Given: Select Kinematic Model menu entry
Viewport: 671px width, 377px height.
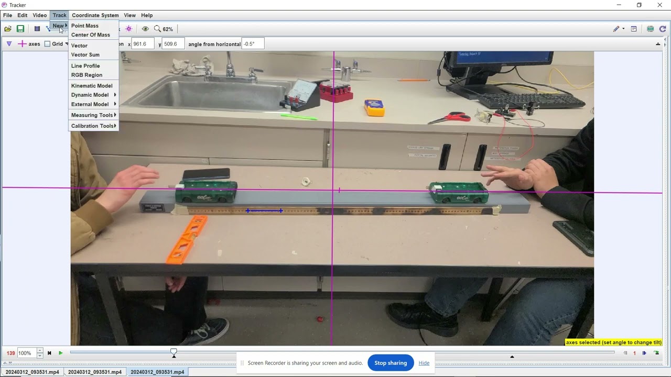Looking at the screenshot, I should [93, 86].
